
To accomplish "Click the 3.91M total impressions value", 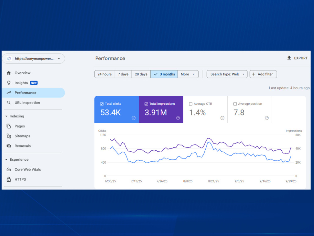I will [x=156, y=113].
